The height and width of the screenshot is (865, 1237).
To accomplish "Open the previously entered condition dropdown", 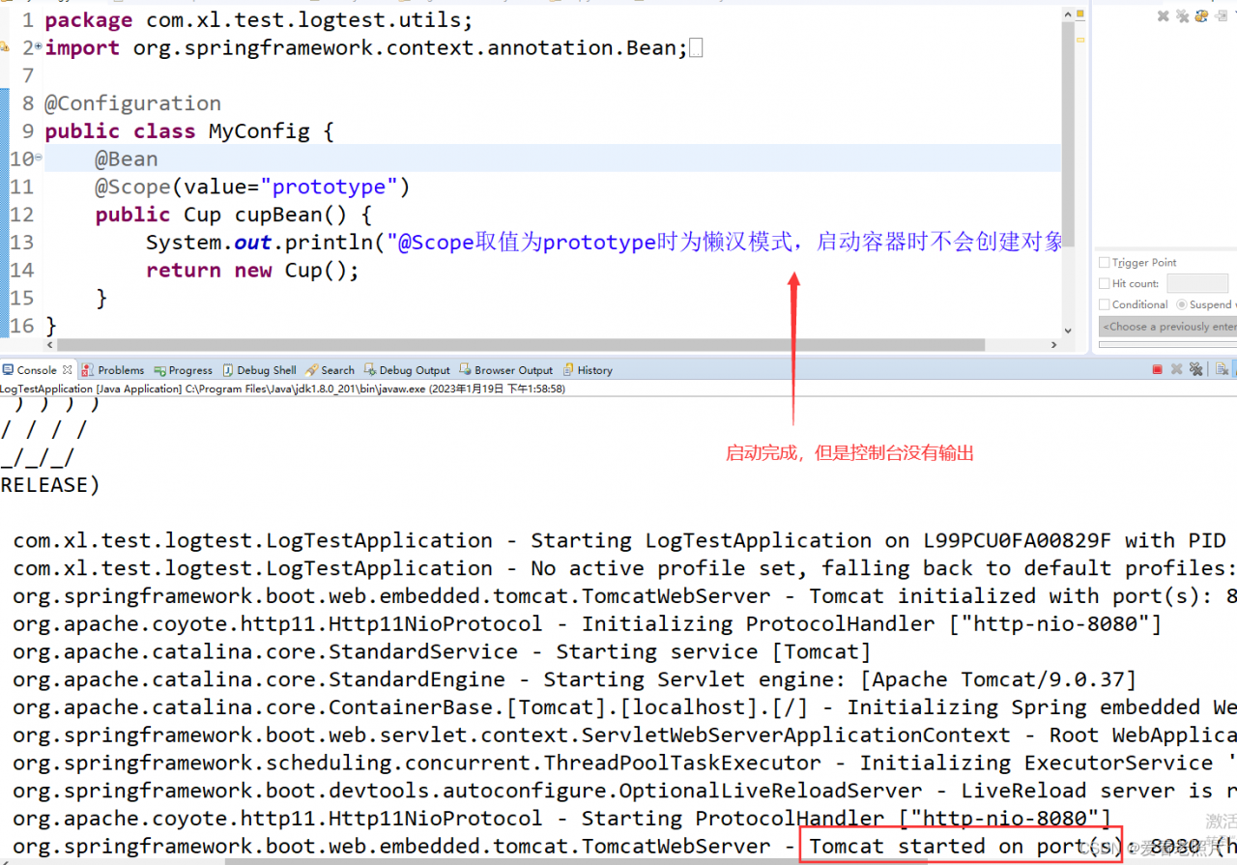I will point(1167,327).
